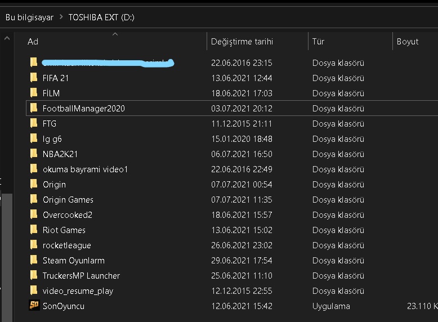The width and height of the screenshot is (438, 322).
Task: Click Dosya klasörü type in FTG row
Action: click(x=338, y=124)
